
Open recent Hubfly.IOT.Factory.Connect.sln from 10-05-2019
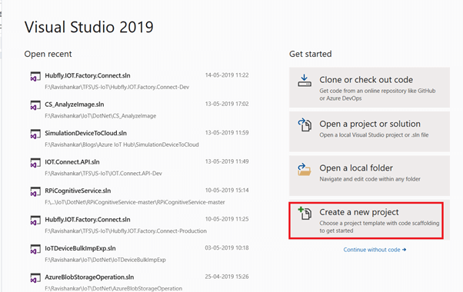[x=139, y=224]
